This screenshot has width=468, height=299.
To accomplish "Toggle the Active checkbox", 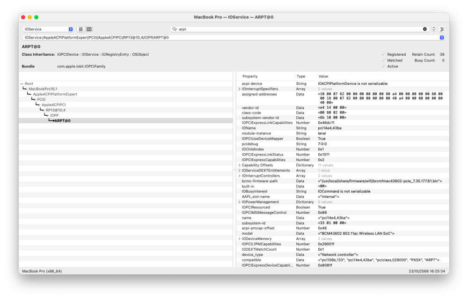I will click(x=383, y=67).
